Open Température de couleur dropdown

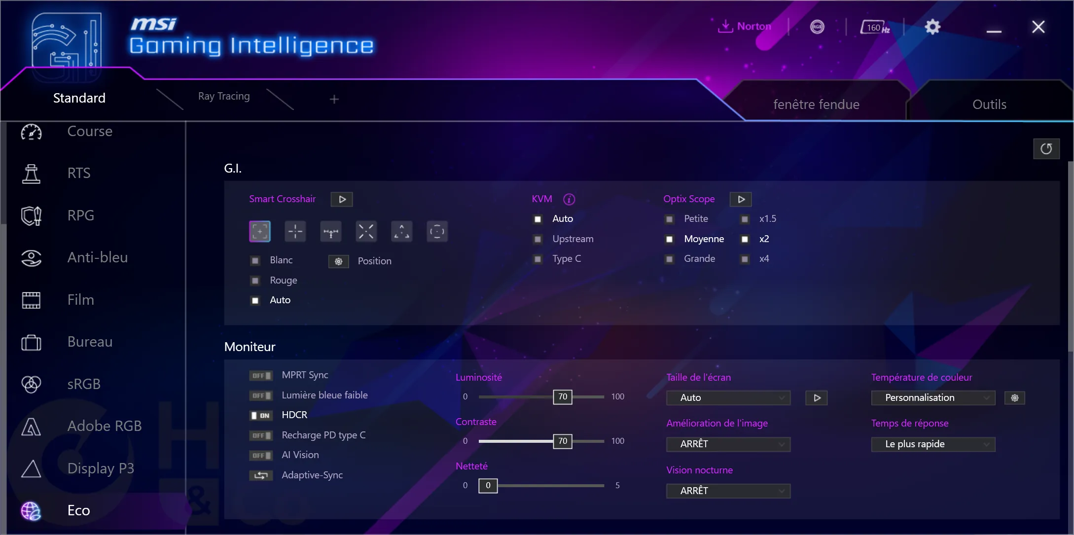[x=933, y=398]
